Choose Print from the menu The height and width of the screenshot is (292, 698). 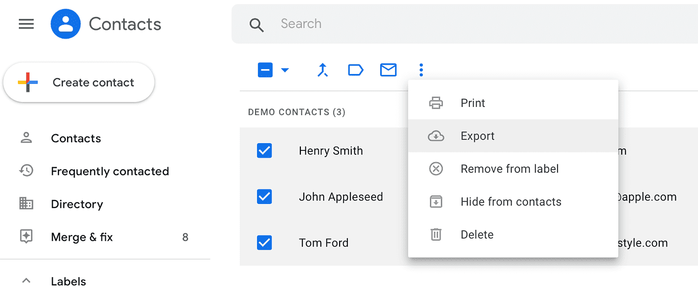pyautogui.click(x=513, y=103)
